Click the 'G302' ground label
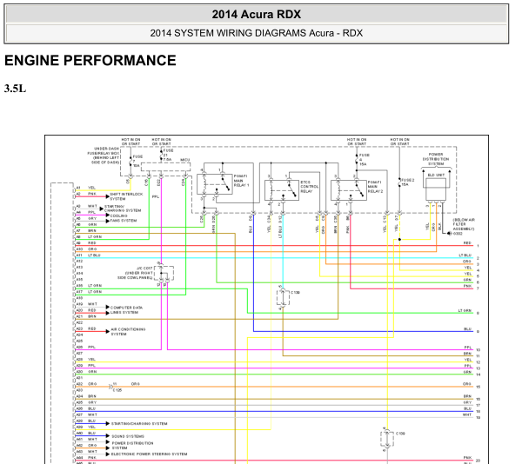The width and height of the screenshot is (522, 464). click(458, 234)
